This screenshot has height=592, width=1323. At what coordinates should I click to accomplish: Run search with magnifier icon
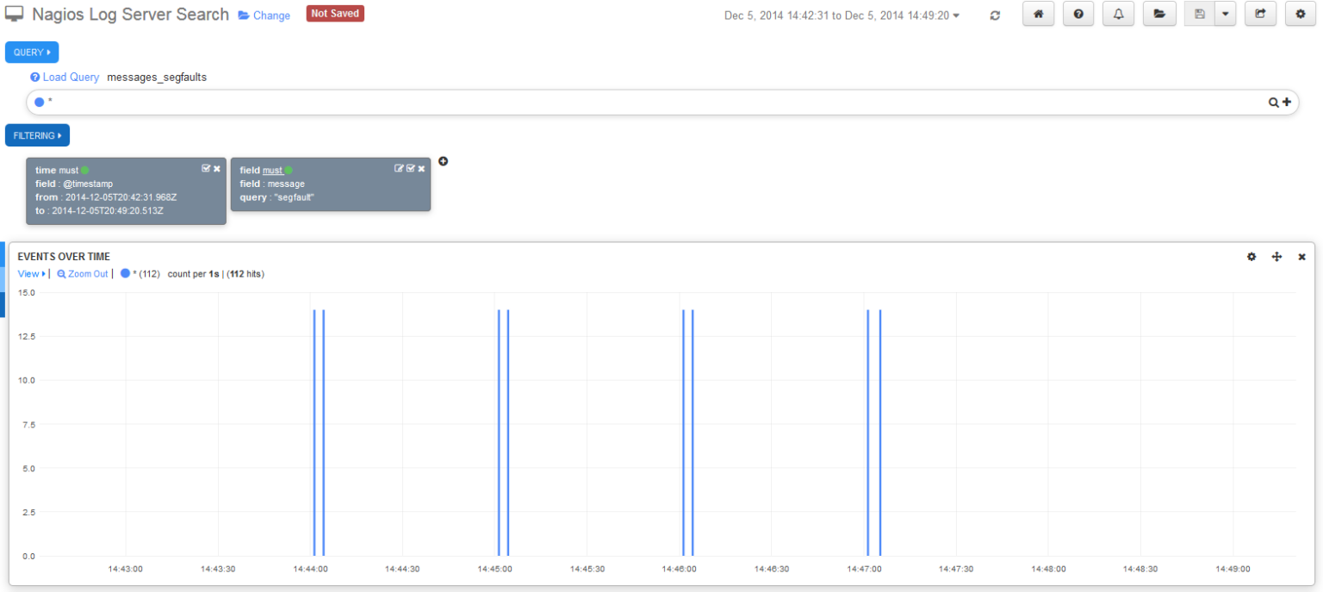pos(1273,102)
